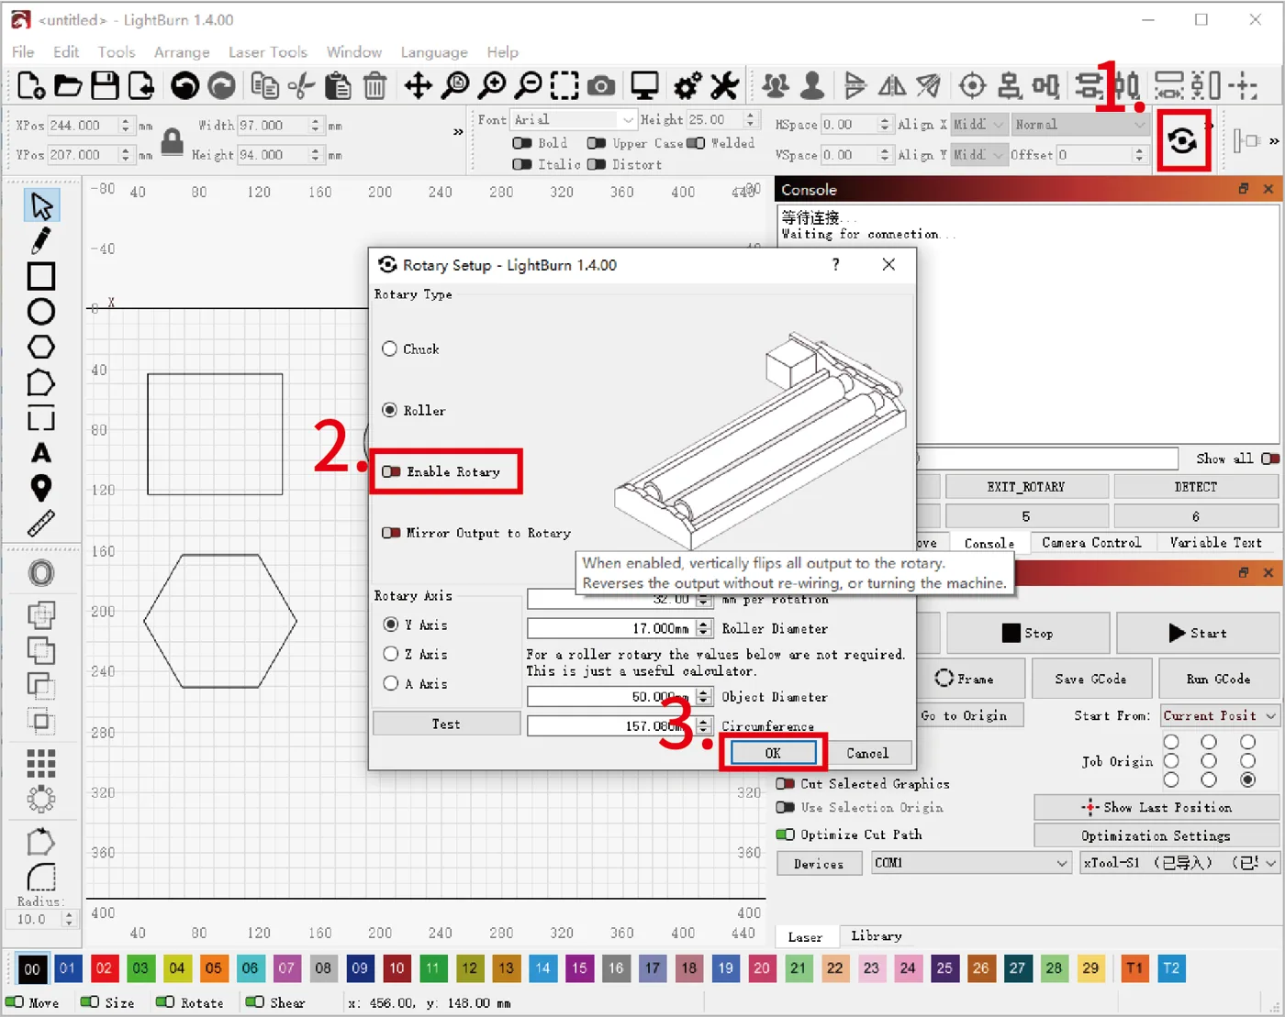Click the monitor preview icon

[x=644, y=86]
